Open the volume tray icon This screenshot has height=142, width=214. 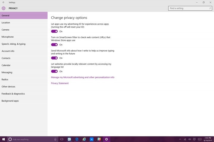(190, 139)
